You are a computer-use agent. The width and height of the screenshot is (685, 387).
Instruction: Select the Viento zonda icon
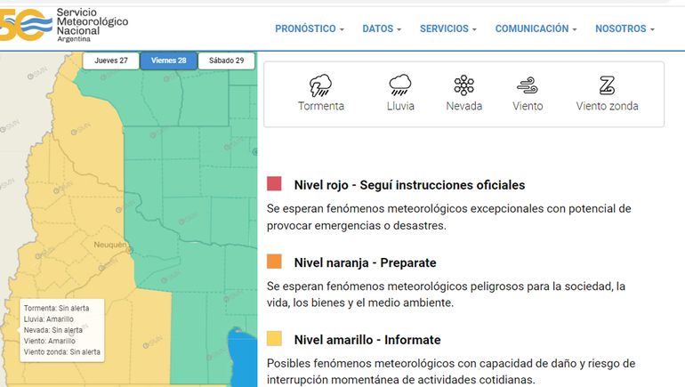[x=607, y=86]
